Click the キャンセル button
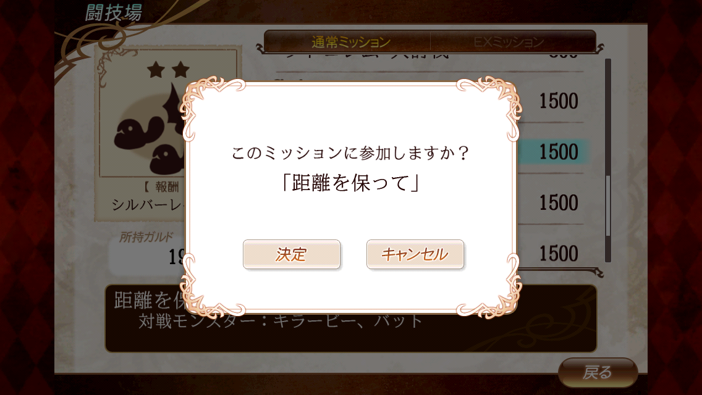Image resolution: width=702 pixels, height=395 pixels. click(415, 254)
